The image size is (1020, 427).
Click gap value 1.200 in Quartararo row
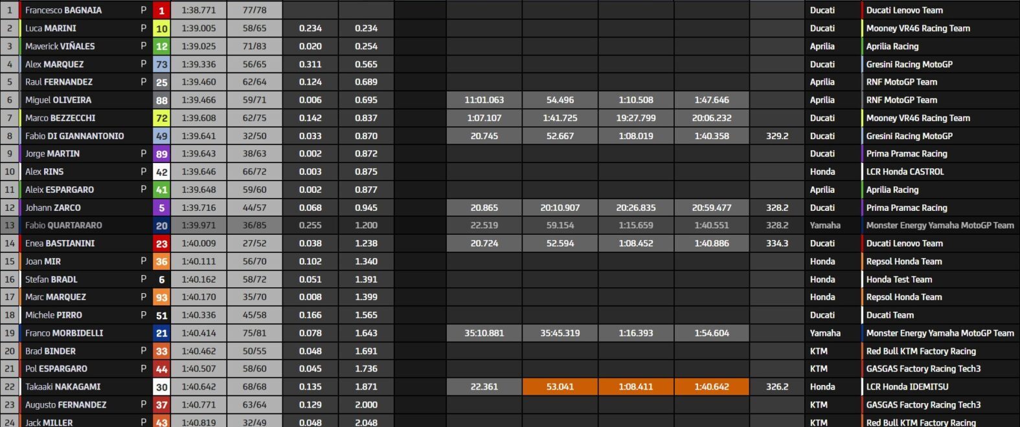coord(367,226)
